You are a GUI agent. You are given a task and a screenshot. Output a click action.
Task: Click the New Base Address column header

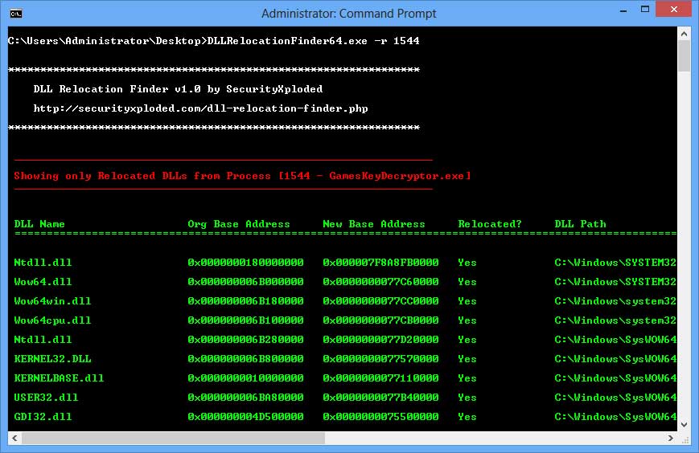click(x=373, y=224)
